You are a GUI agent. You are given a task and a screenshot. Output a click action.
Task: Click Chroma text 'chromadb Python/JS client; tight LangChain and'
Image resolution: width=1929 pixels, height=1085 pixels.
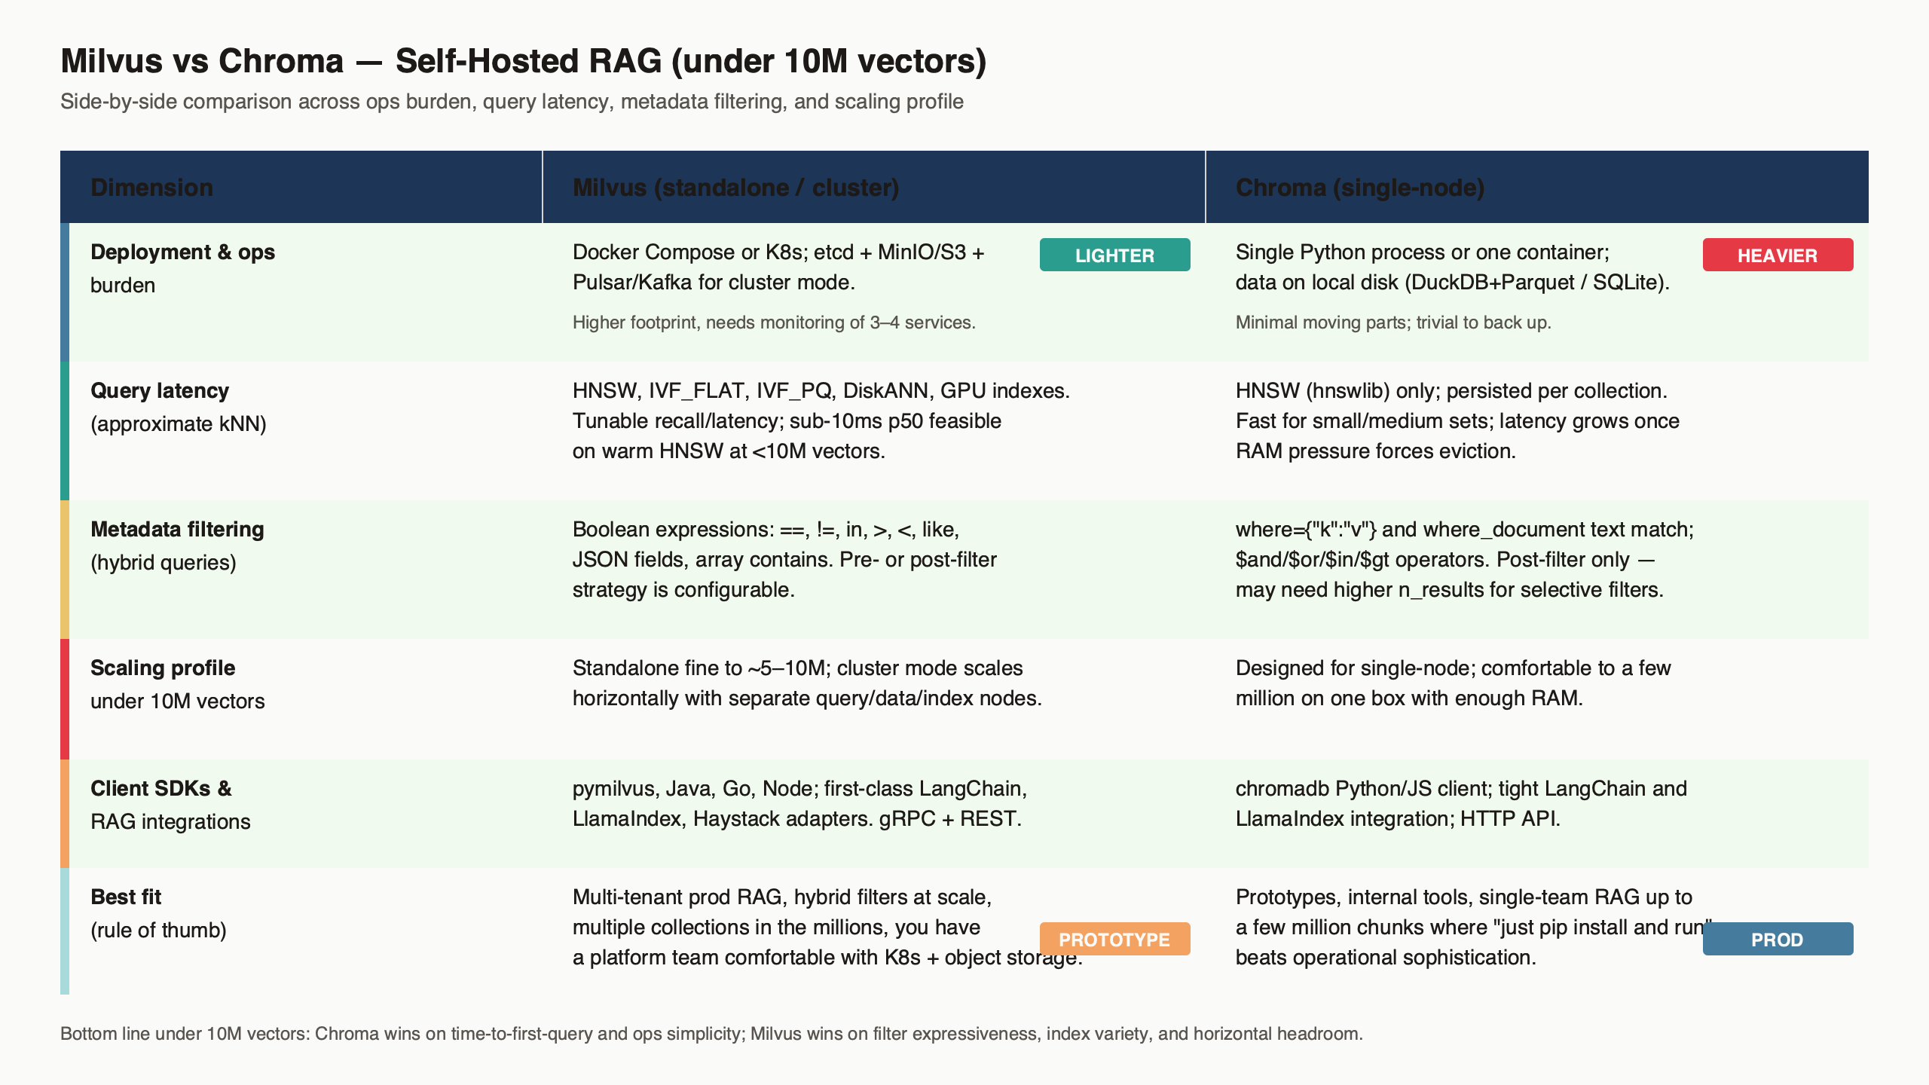1461,788
